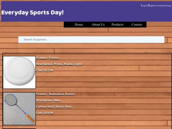Screen dimensions: 172x129
Task: Click the 'Cost: $29.90' price
Action: 44,113
